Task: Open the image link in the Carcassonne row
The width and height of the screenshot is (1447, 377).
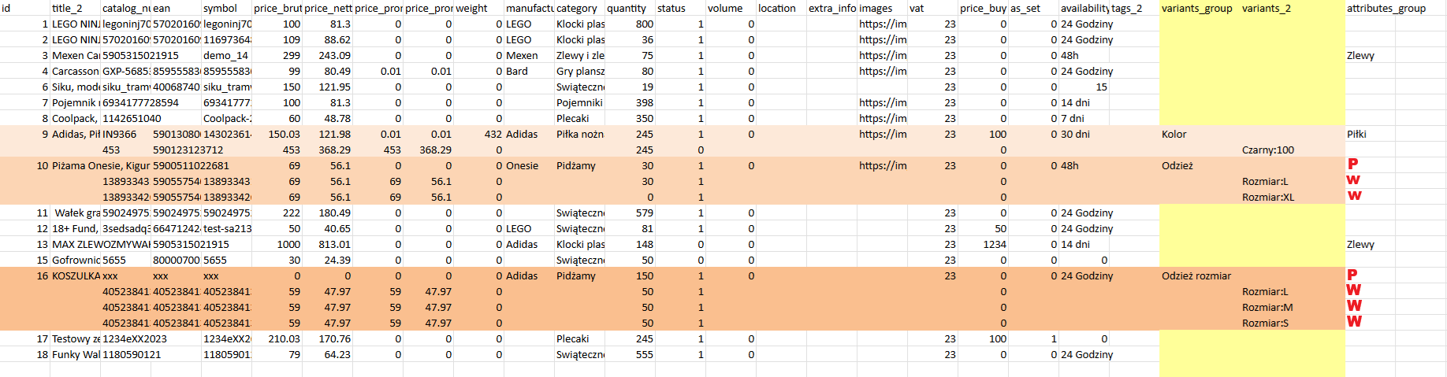Action: point(882,71)
